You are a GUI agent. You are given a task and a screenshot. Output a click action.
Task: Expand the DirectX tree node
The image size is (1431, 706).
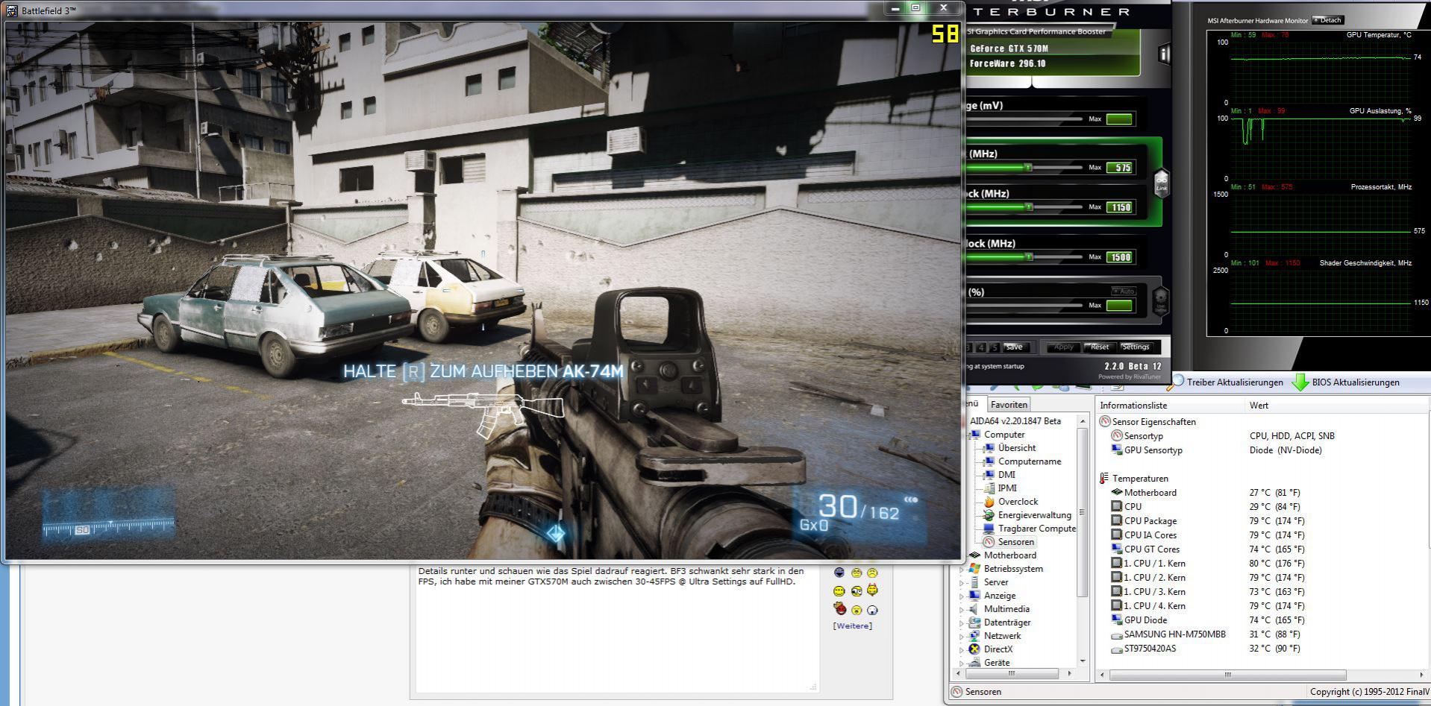pos(961,649)
